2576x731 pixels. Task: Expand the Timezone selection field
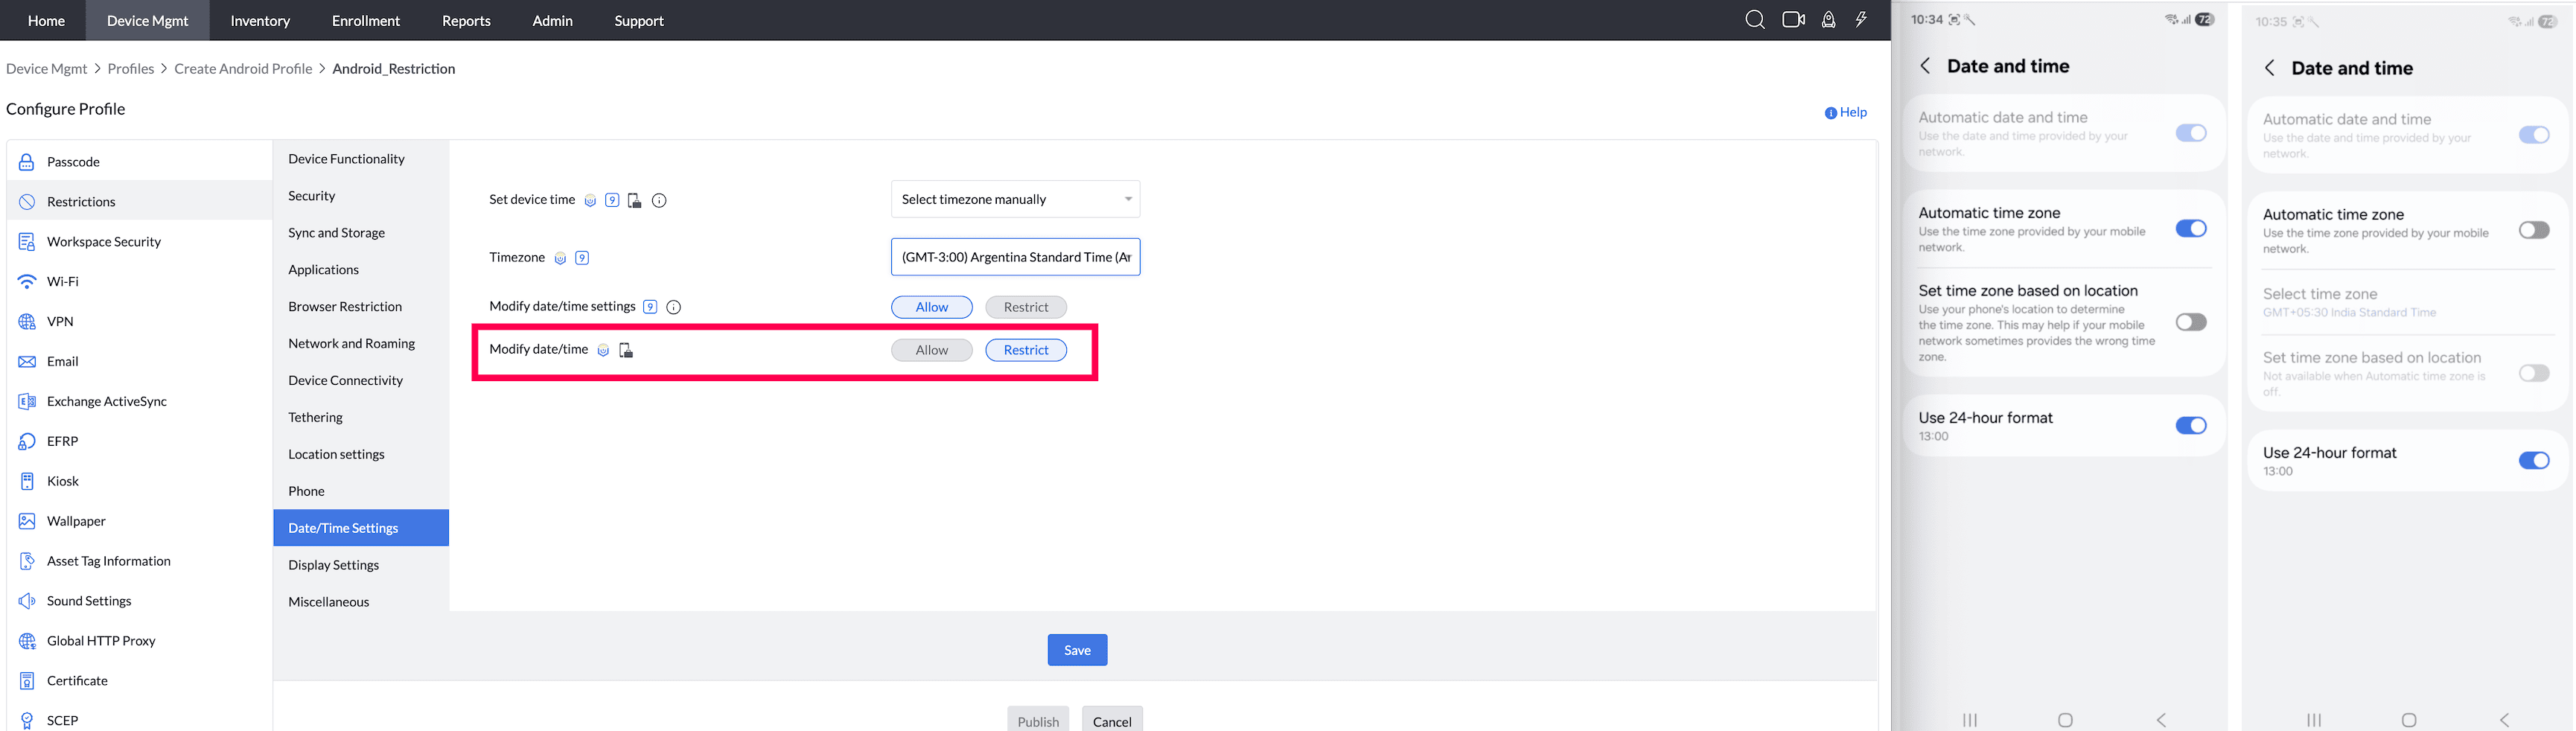pos(1014,257)
